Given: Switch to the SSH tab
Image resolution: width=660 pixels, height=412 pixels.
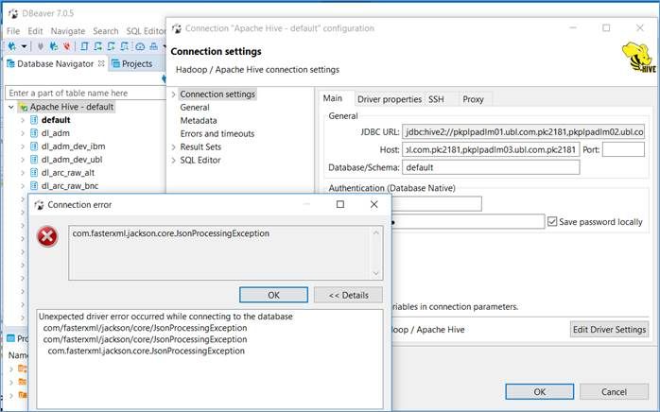Looking at the screenshot, I should click(x=436, y=99).
